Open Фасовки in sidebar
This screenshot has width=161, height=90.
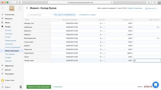(8, 61)
